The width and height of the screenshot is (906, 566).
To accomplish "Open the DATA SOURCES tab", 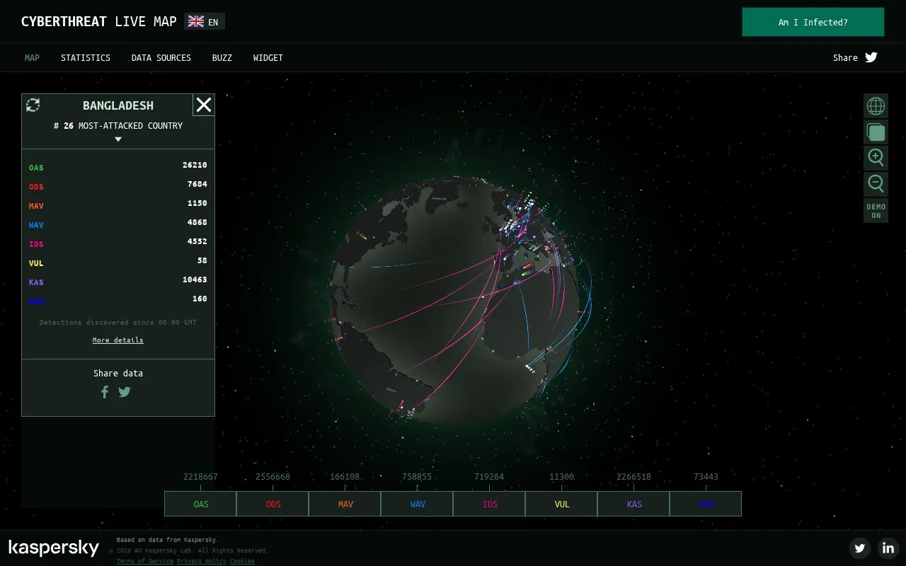I will (x=161, y=57).
